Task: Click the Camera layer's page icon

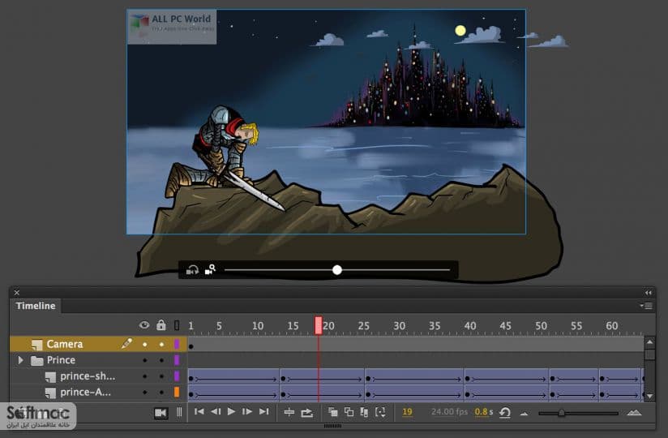Action: (37, 344)
